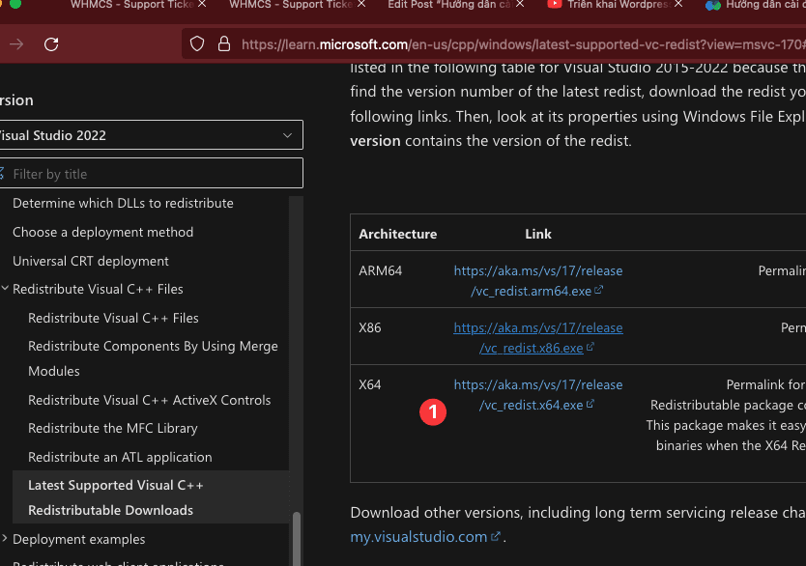Expand the Deployment examples section
This screenshot has height=566, width=806.
click(x=7, y=539)
